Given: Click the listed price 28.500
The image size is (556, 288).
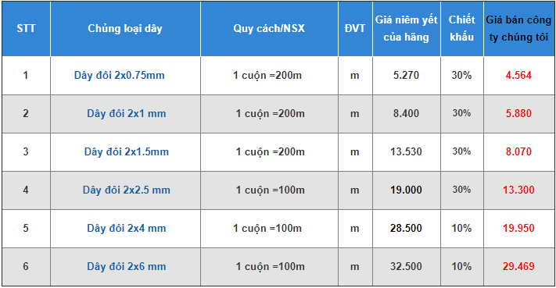Looking at the screenshot, I should tap(406, 228).
